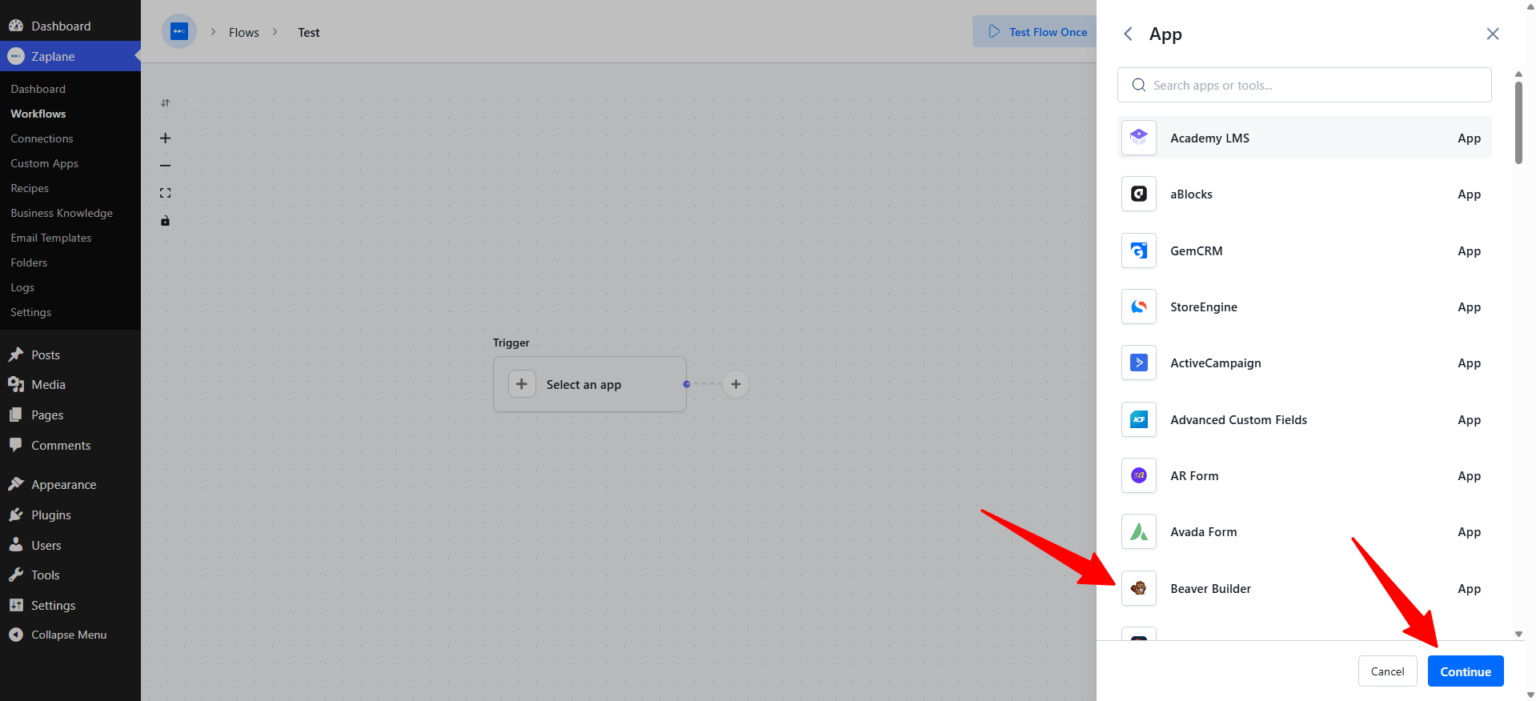The width and height of the screenshot is (1536, 701).
Task: Open the Zaplane Settings submenu item
Action: pyautogui.click(x=30, y=312)
